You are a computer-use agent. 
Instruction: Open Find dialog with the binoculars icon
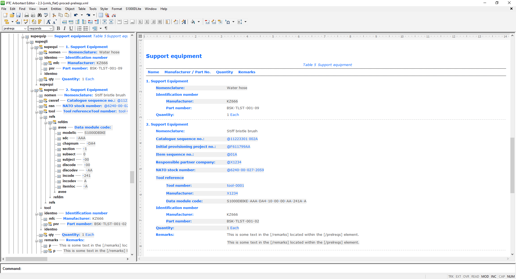[x=40, y=15]
